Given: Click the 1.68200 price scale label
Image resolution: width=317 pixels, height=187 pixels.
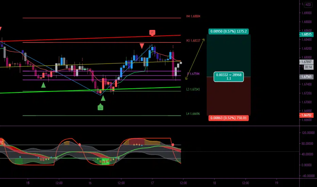Looking at the screenshot, I should click(306, 49).
